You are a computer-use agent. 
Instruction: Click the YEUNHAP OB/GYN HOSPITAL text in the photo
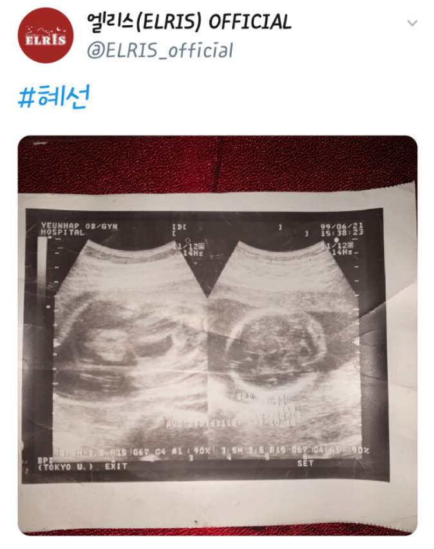[x=79, y=229]
